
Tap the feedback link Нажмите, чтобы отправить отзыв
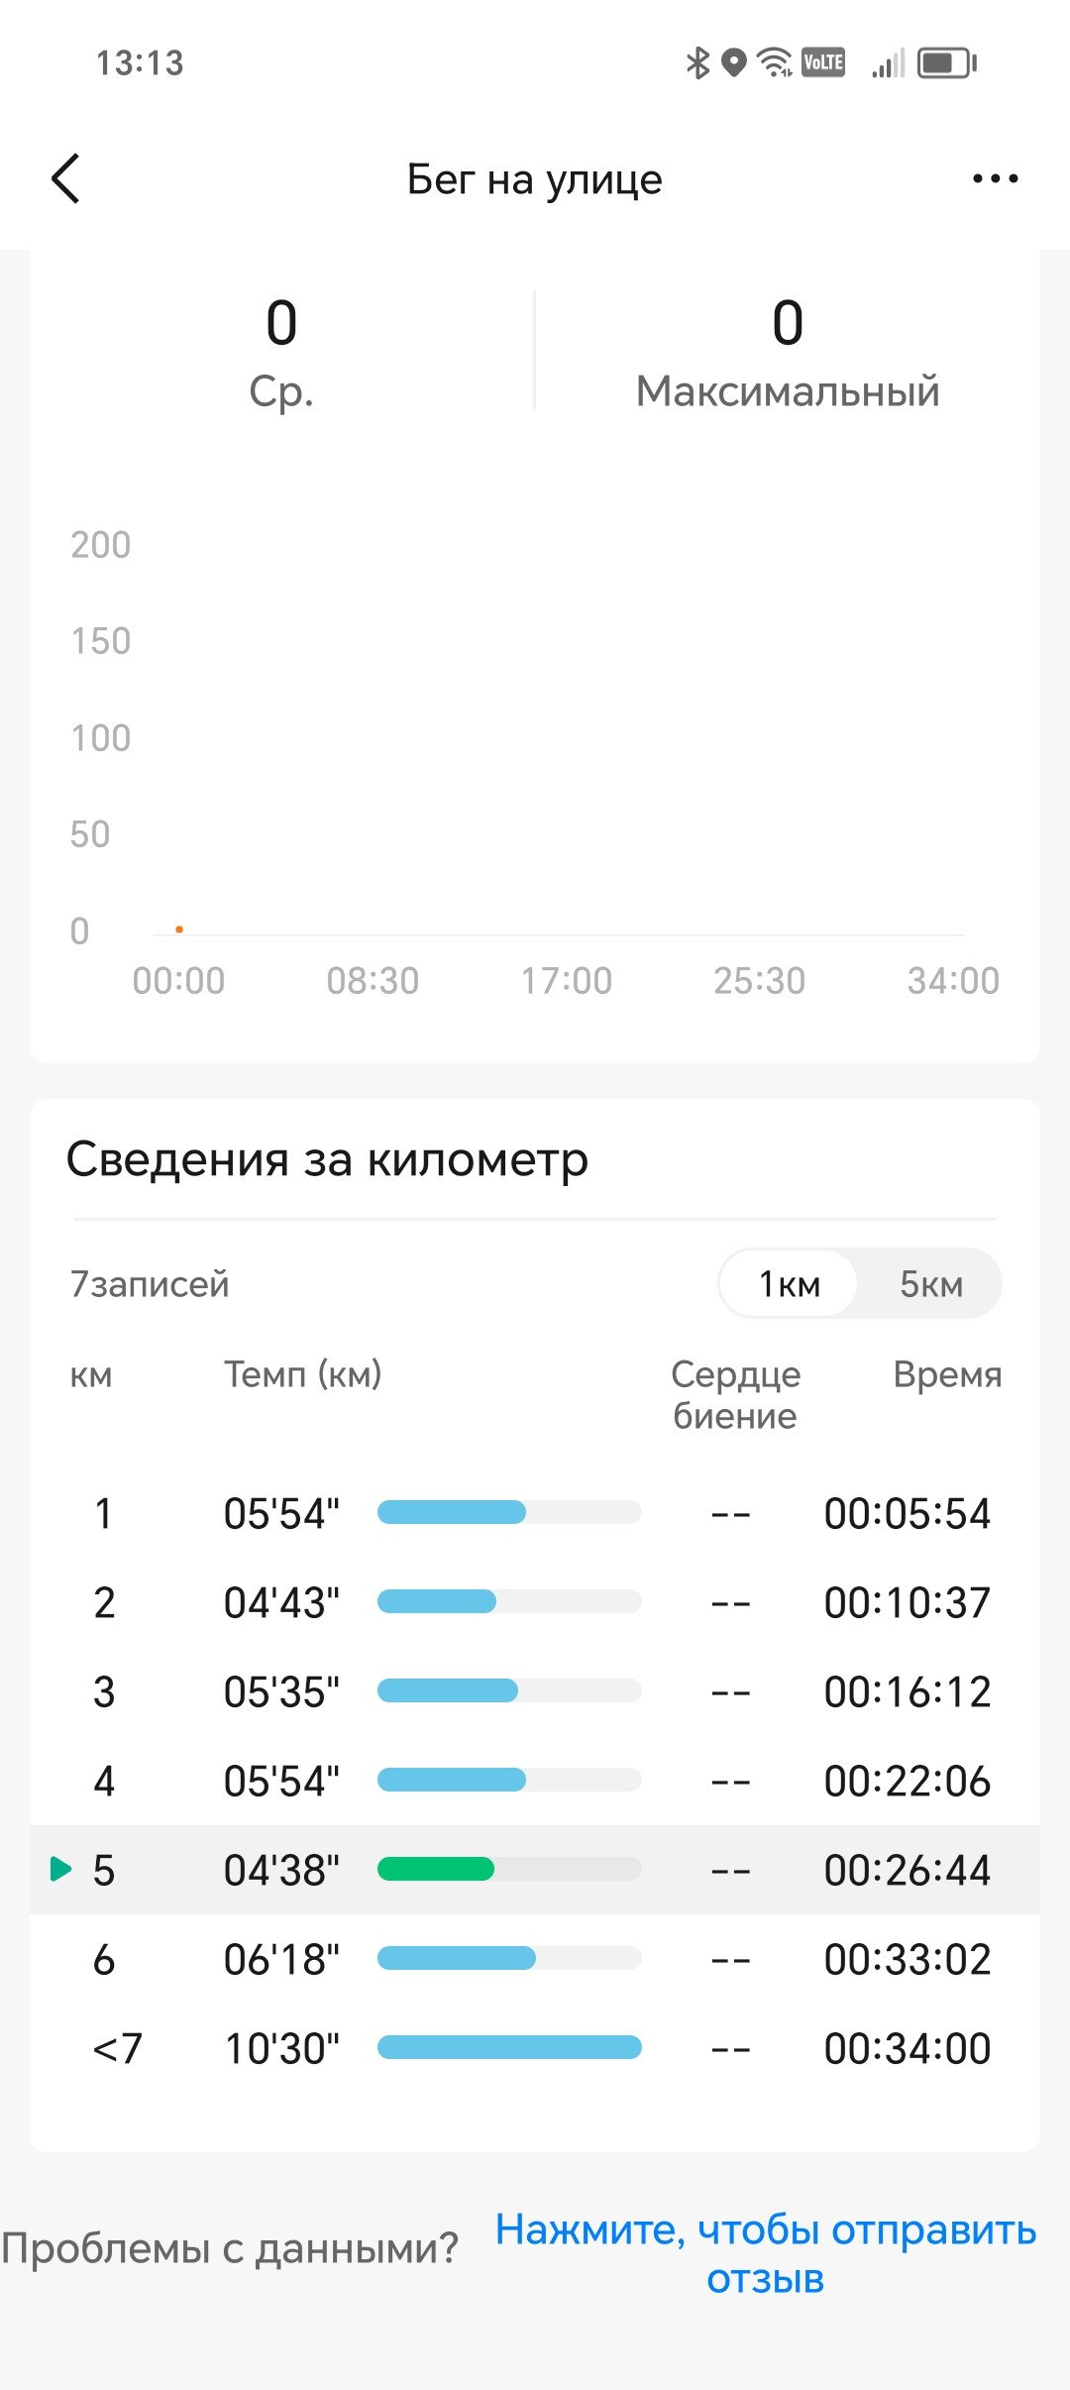765,2253
